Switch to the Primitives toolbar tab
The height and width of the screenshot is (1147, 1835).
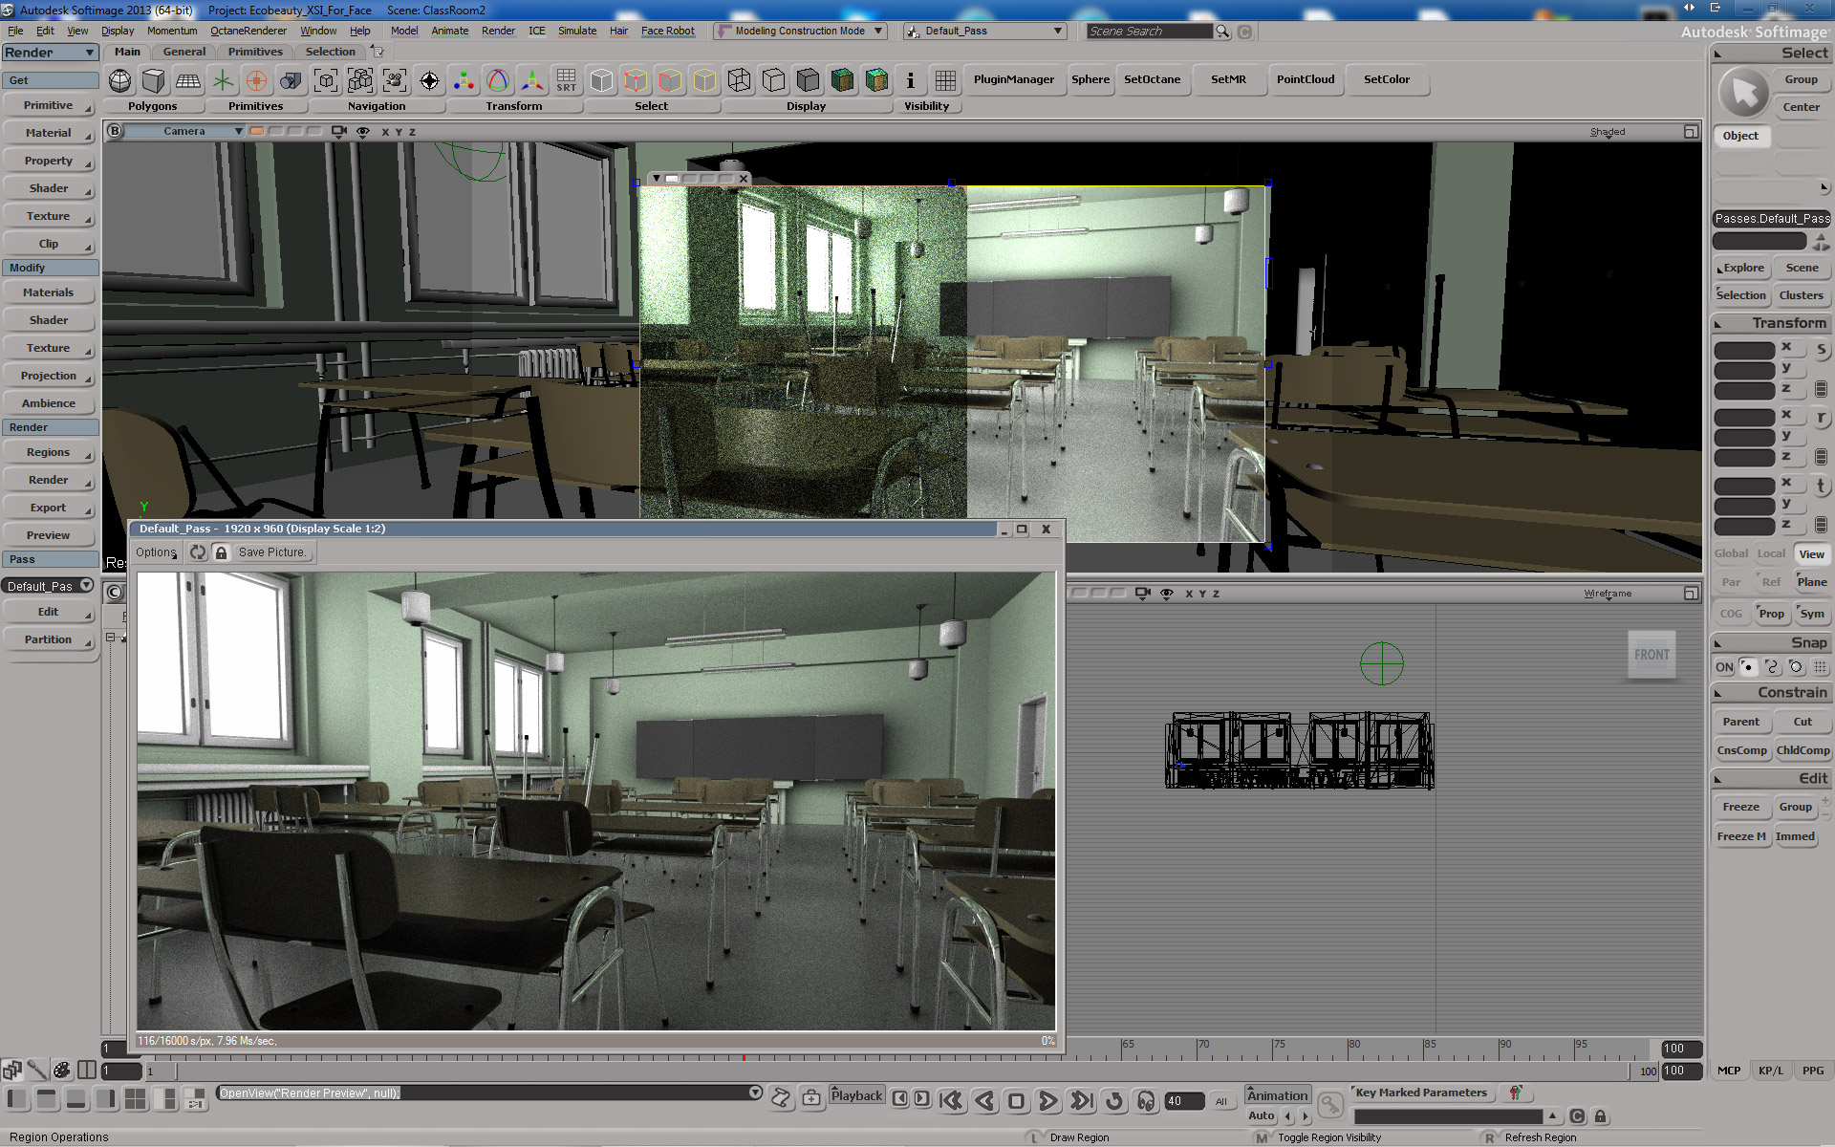pyautogui.click(x=255, y=52)
